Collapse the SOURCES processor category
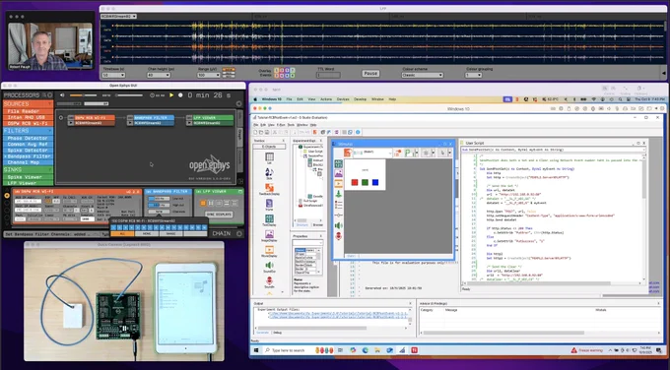Image resolution: width=670 pixels, height=370 pixels. [49, 103]
